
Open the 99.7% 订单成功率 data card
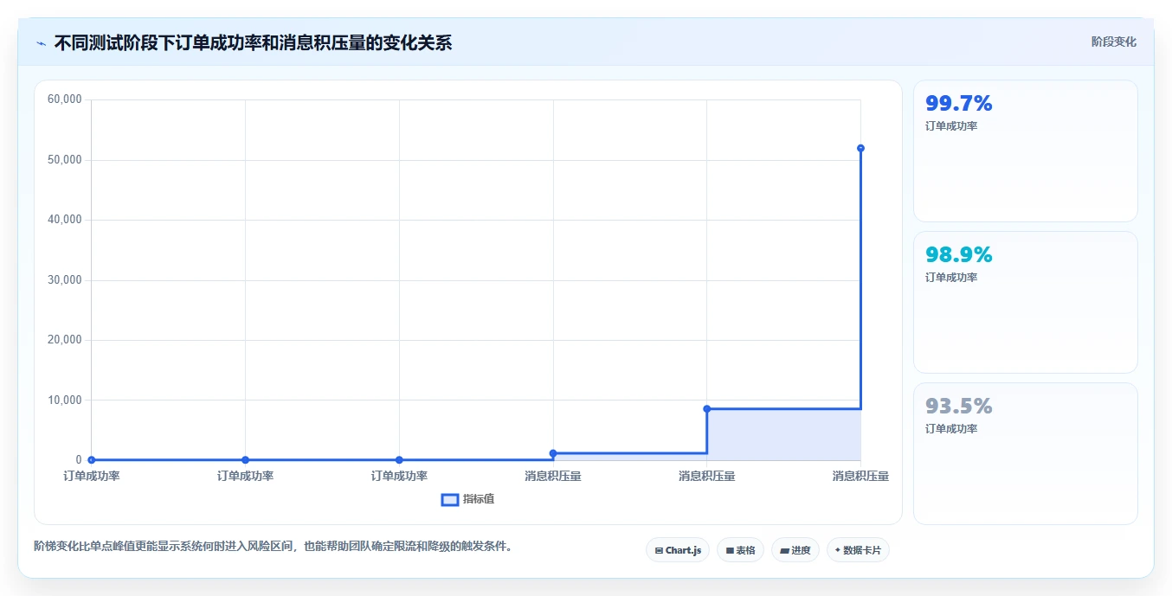pyautogui.click(x=1026, y=151)
